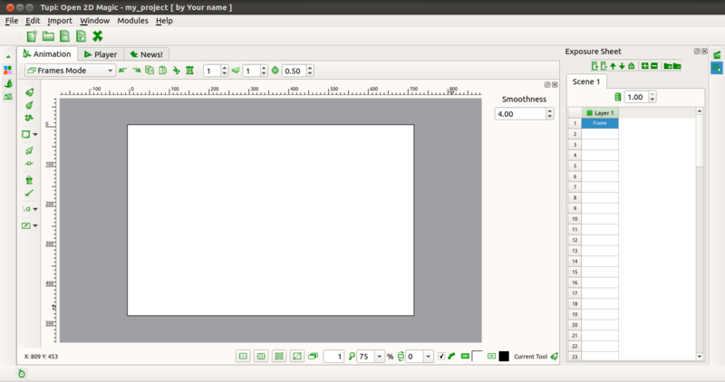
Task: Click the lock frame icon in Exposure Sheet
Action: [x=631, y=66]
